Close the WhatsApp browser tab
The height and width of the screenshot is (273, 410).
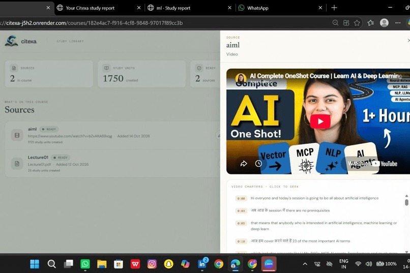(320, 8)
